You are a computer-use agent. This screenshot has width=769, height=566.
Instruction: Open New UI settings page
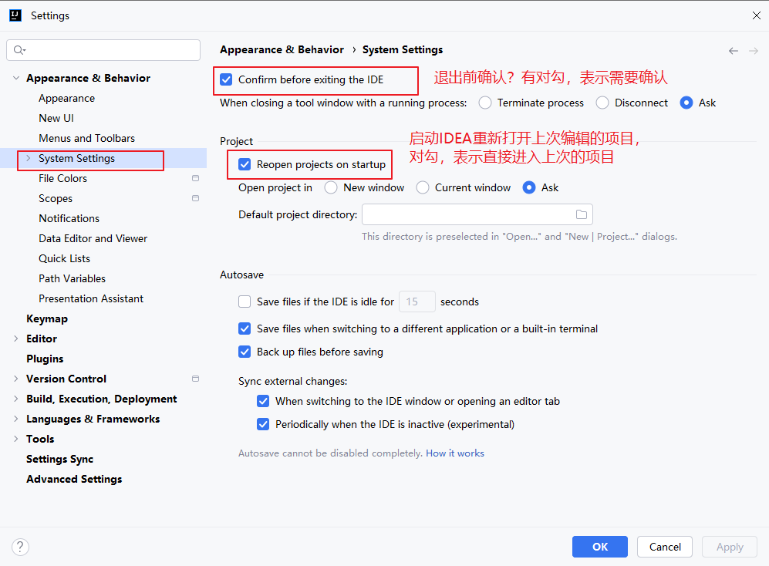tap(56, 118)
